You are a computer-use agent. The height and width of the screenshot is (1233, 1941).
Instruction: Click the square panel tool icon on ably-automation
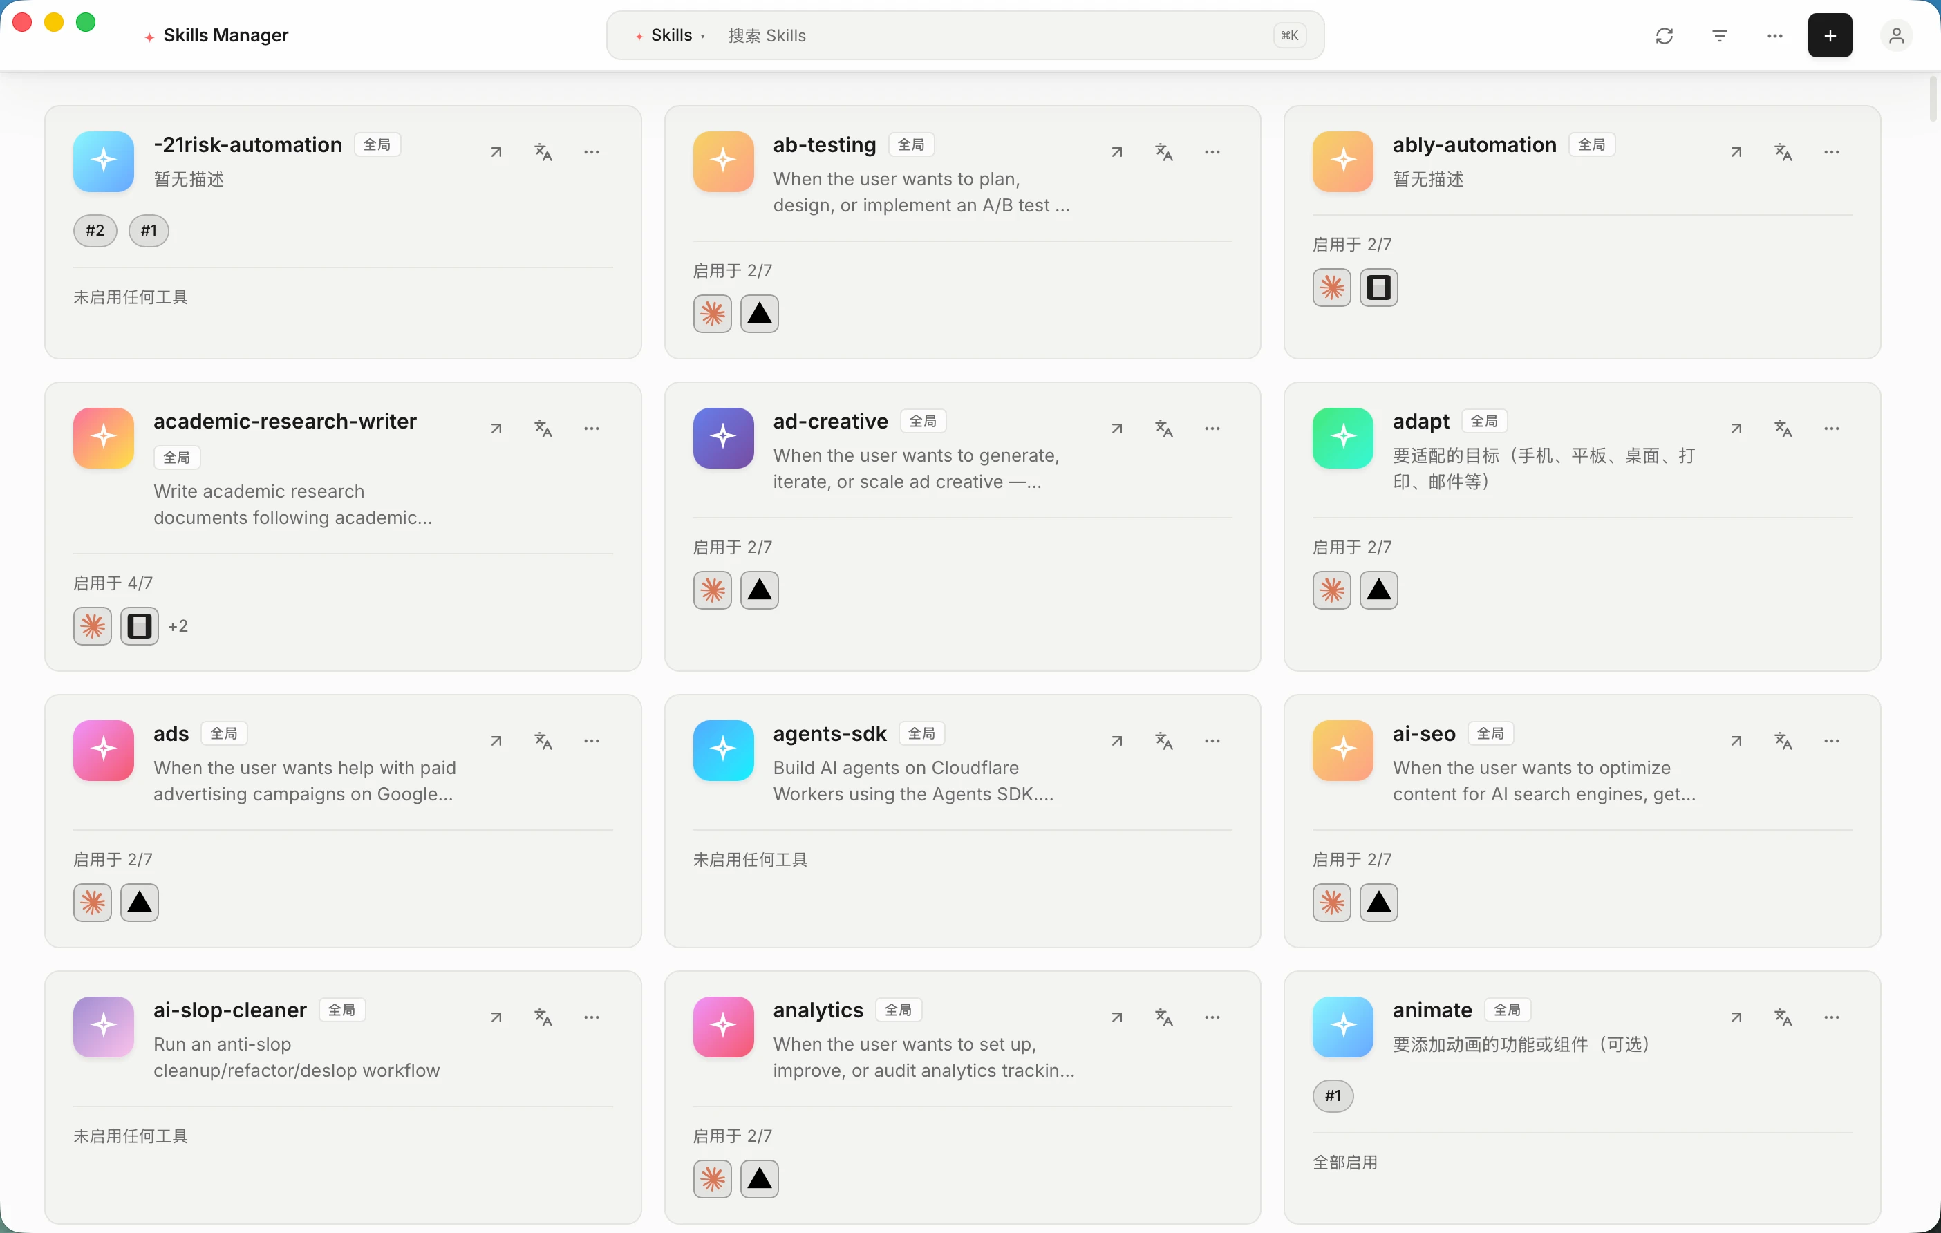click(x=1378, y=288)
